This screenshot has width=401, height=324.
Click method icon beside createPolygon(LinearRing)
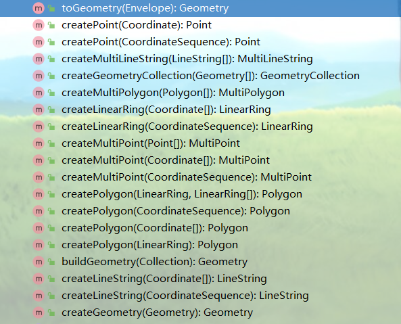(x=39, y=245)
